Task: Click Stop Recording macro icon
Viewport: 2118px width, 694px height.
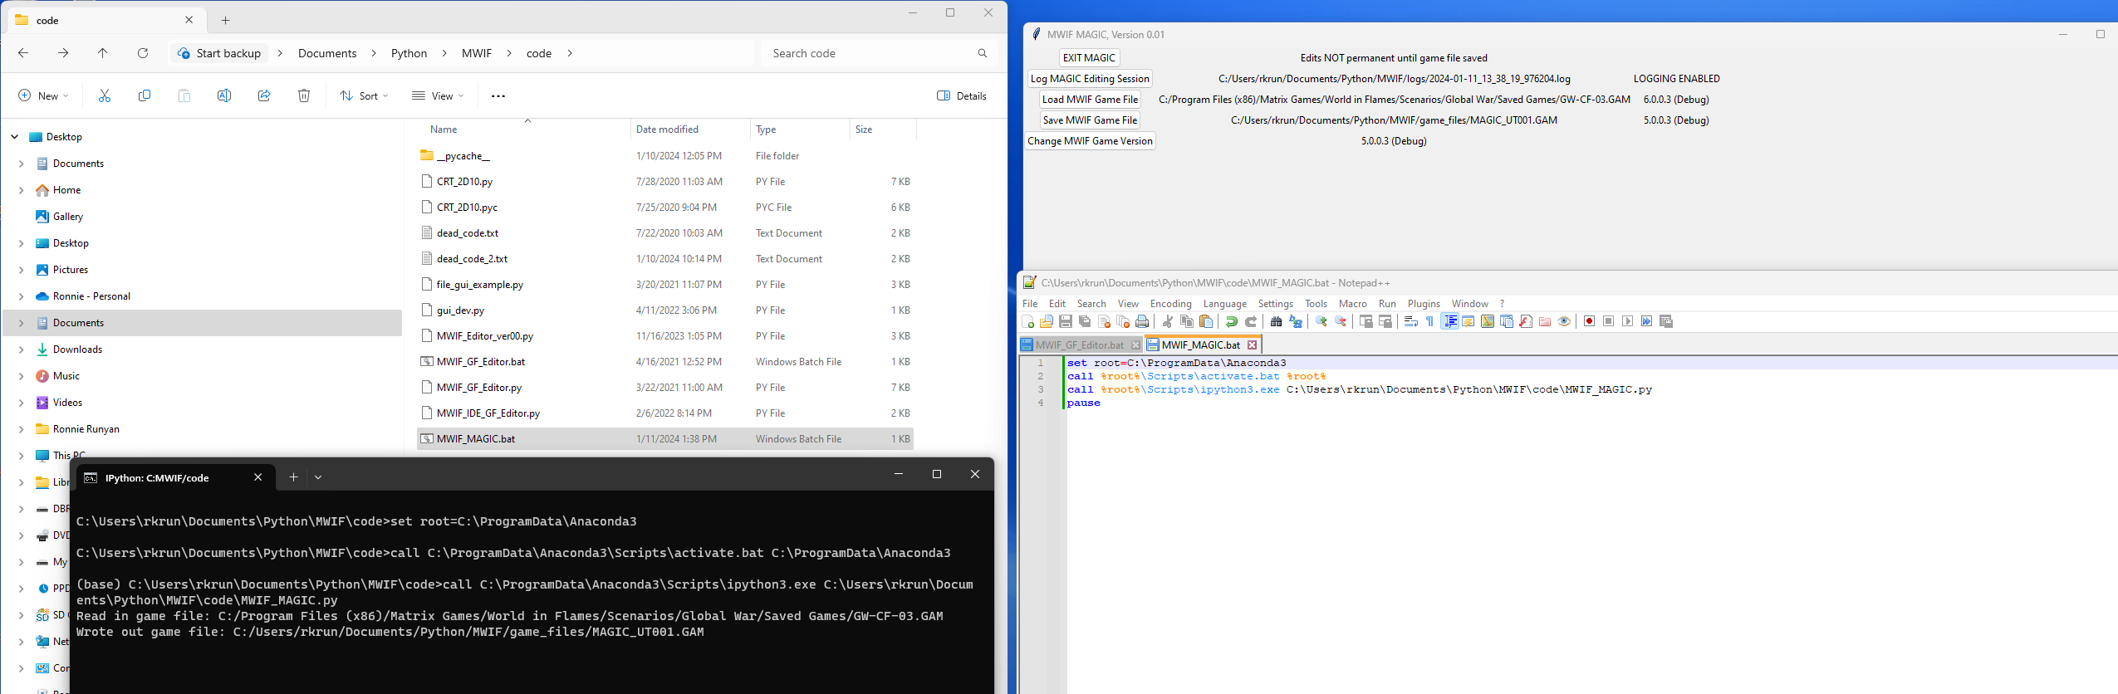Action: click(1608, 321)
